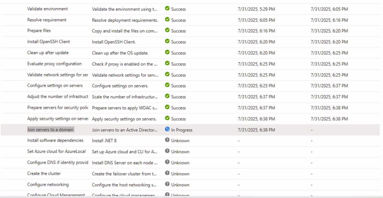Viewport: 383px width, 198px height.
Task: Click the Unknown status icon for Install .NET 8
Action: pos(167,141)
